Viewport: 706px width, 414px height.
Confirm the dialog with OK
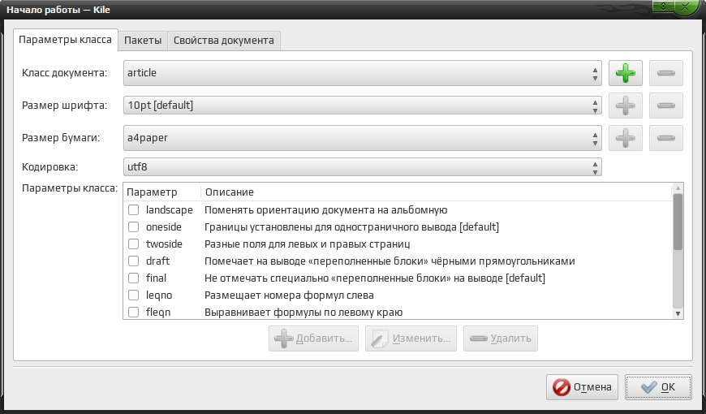coord(658,387)
